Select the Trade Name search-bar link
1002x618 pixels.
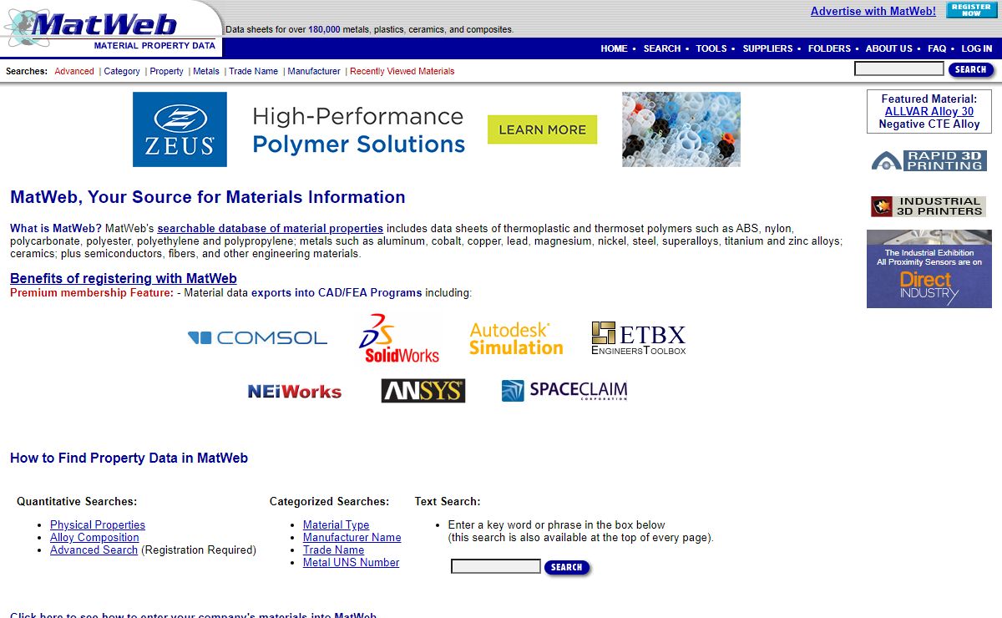253,71
